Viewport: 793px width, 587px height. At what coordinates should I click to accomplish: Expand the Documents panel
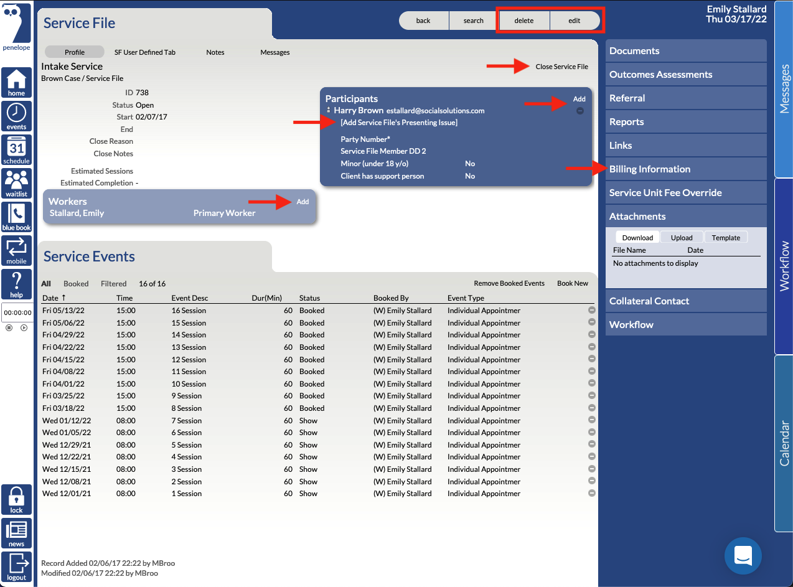coord(686,51)
